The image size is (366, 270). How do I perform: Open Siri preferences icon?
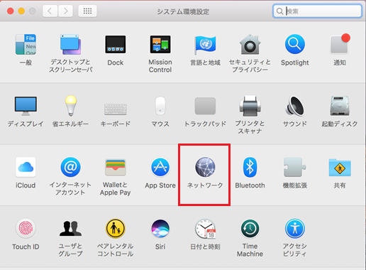coord(160,229)
